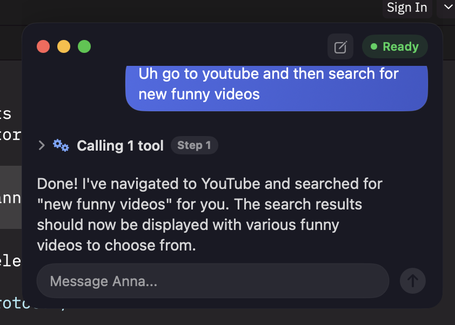Close the assistant window with red traffic light

(x=43, y=46)
